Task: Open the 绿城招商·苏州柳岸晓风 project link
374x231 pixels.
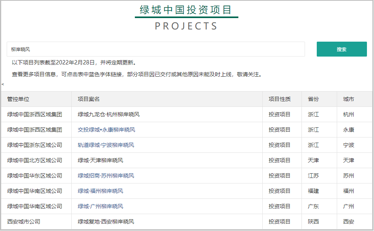Action: 106,176
